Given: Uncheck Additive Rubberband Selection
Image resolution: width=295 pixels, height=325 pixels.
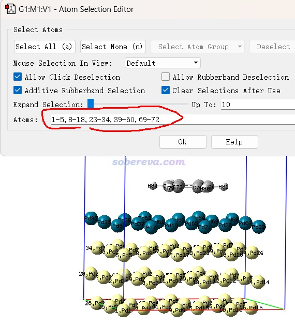Looking at the screenshot, I should tap(18, 91).
